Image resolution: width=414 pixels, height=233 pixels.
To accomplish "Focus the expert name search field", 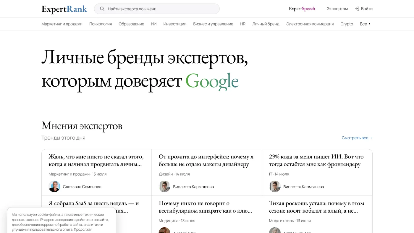I will pos(157,9).
